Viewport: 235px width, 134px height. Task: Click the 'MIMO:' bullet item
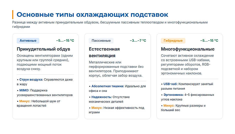(x=45, y=93)
